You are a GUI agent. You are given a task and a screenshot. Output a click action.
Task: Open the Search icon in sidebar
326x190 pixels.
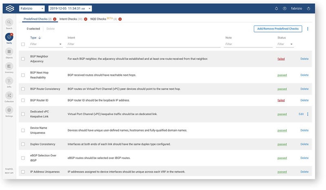click(x=9, y=23)
